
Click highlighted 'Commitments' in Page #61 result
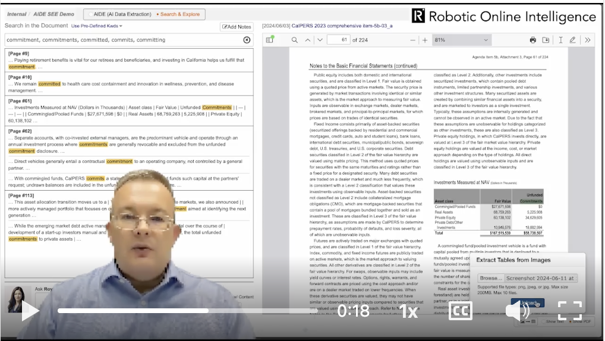coord(217,108)
